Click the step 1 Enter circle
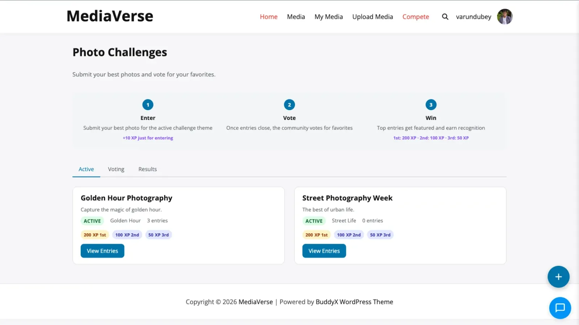 tap(148, 105)
